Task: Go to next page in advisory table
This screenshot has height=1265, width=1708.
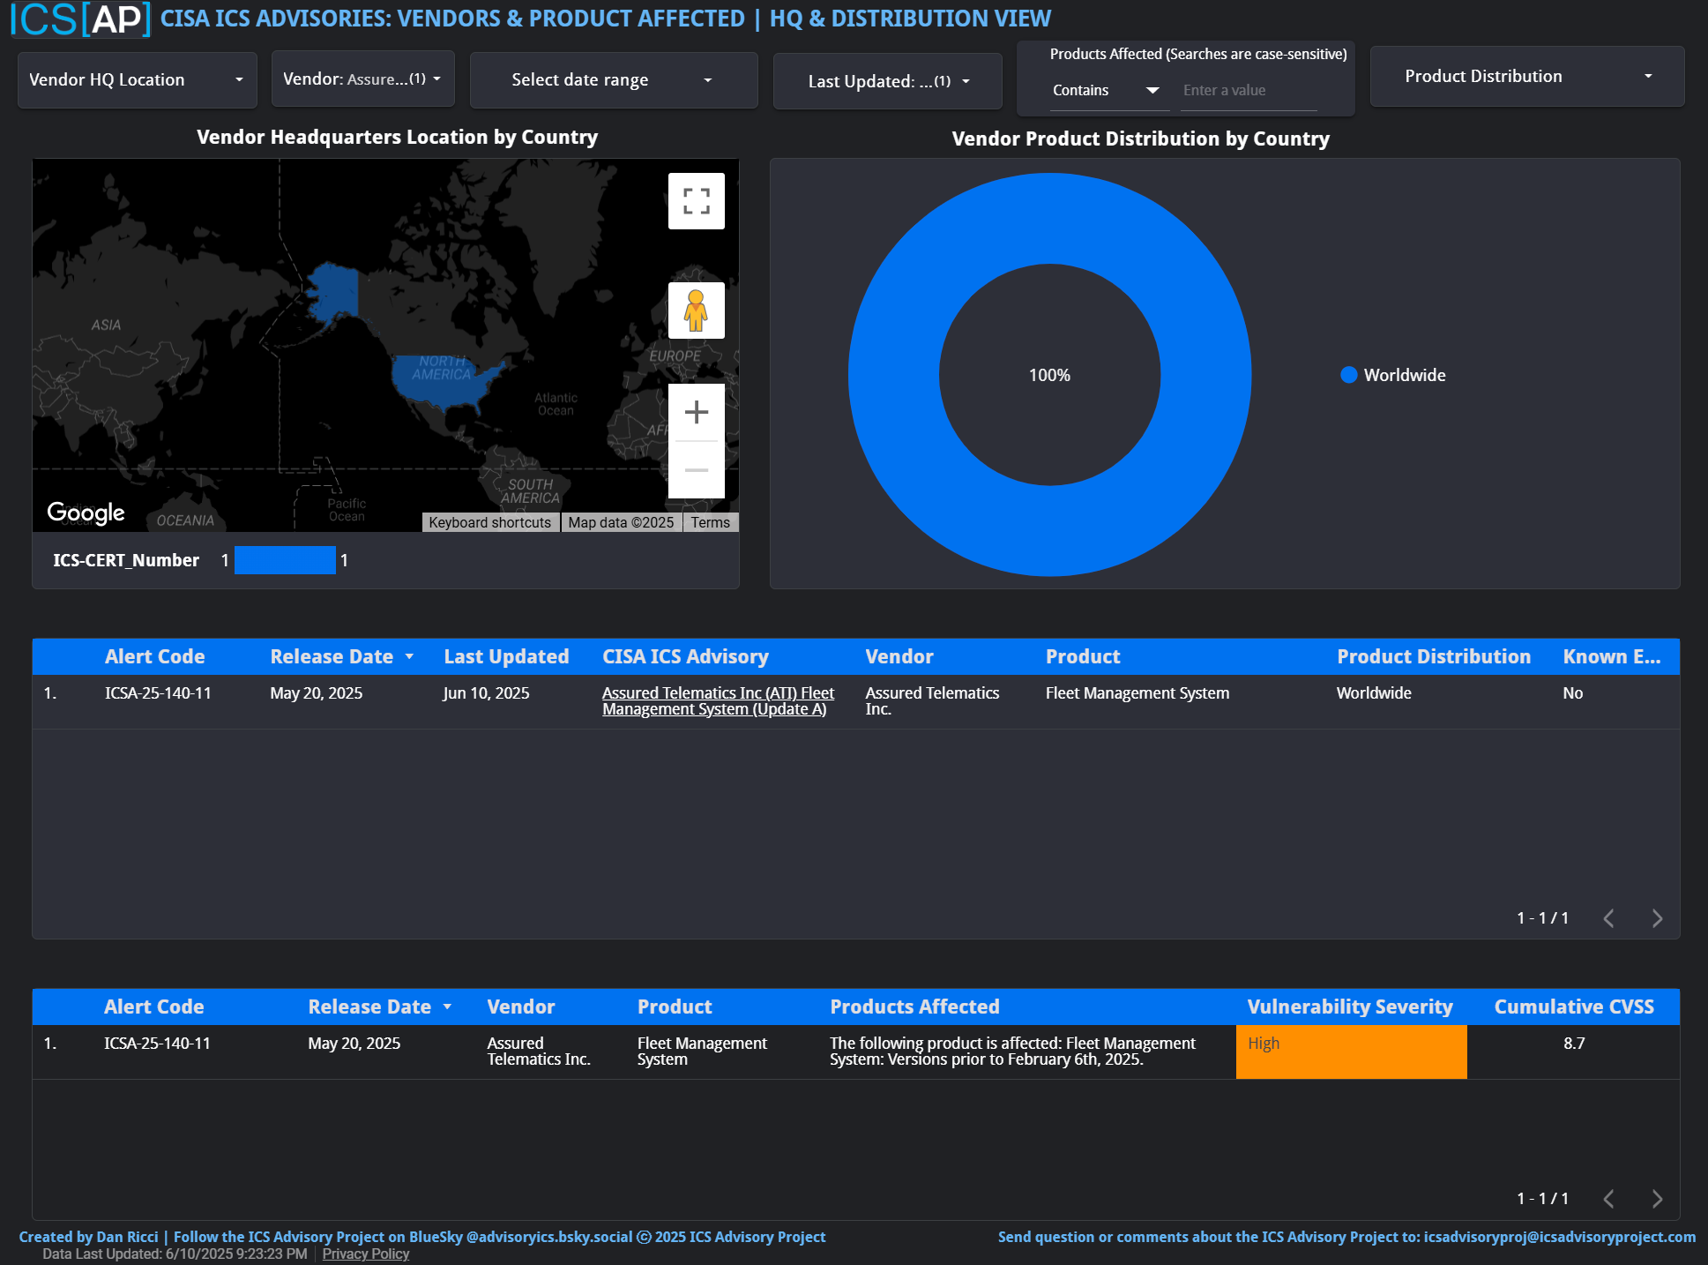Action: click(x=1657, y=918)
